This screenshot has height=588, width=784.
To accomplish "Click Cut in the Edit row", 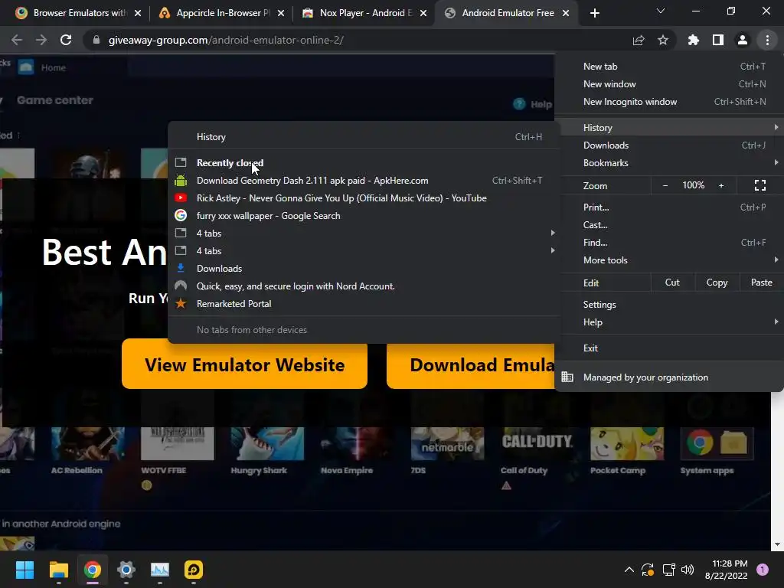I will click(672, 283).
